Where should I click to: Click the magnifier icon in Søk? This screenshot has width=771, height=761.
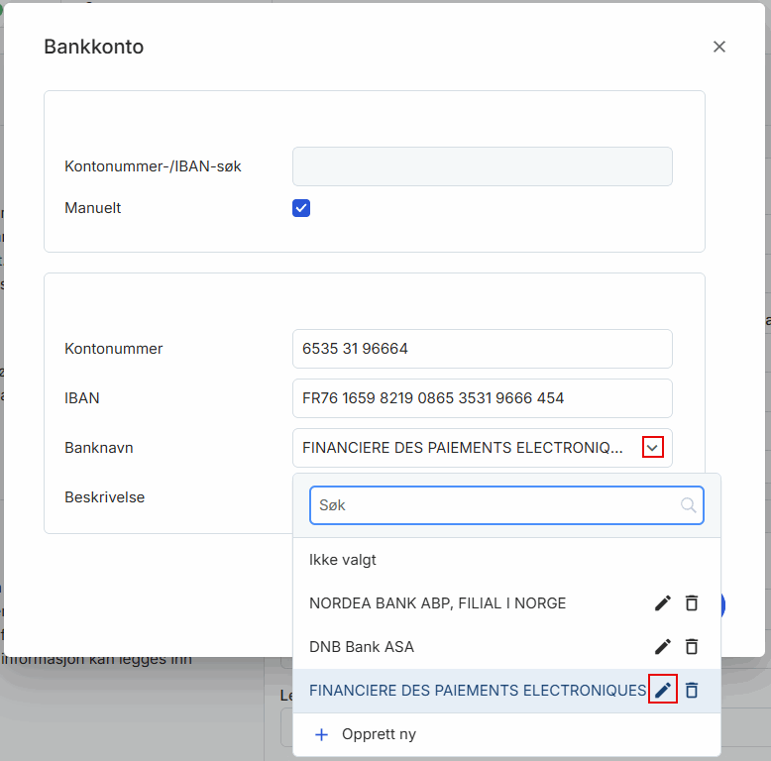click(x=688, y=505)
